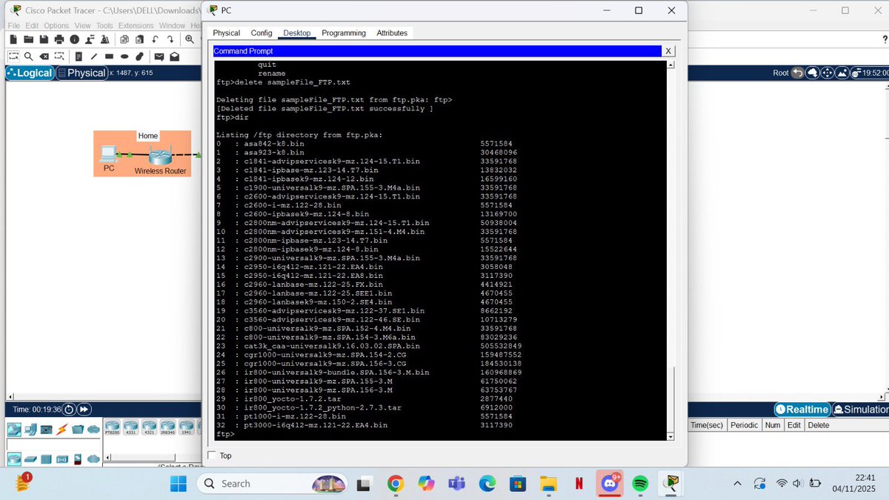This screenshot has width=889, height=500.
Task: Open the File menu
Action: point(13,25)
